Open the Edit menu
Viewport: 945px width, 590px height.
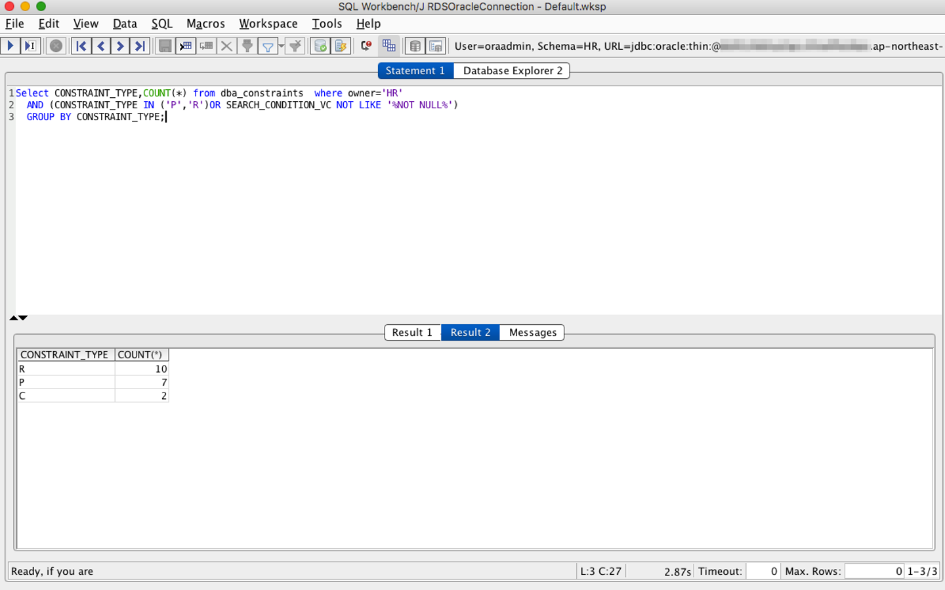click(x=49, y=24)
